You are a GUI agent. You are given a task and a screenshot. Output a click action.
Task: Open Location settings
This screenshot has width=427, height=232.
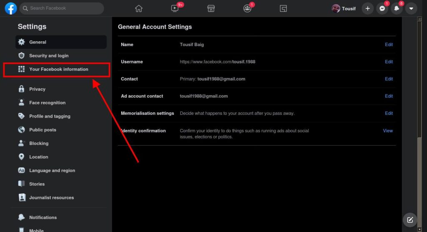coord(61,157)
